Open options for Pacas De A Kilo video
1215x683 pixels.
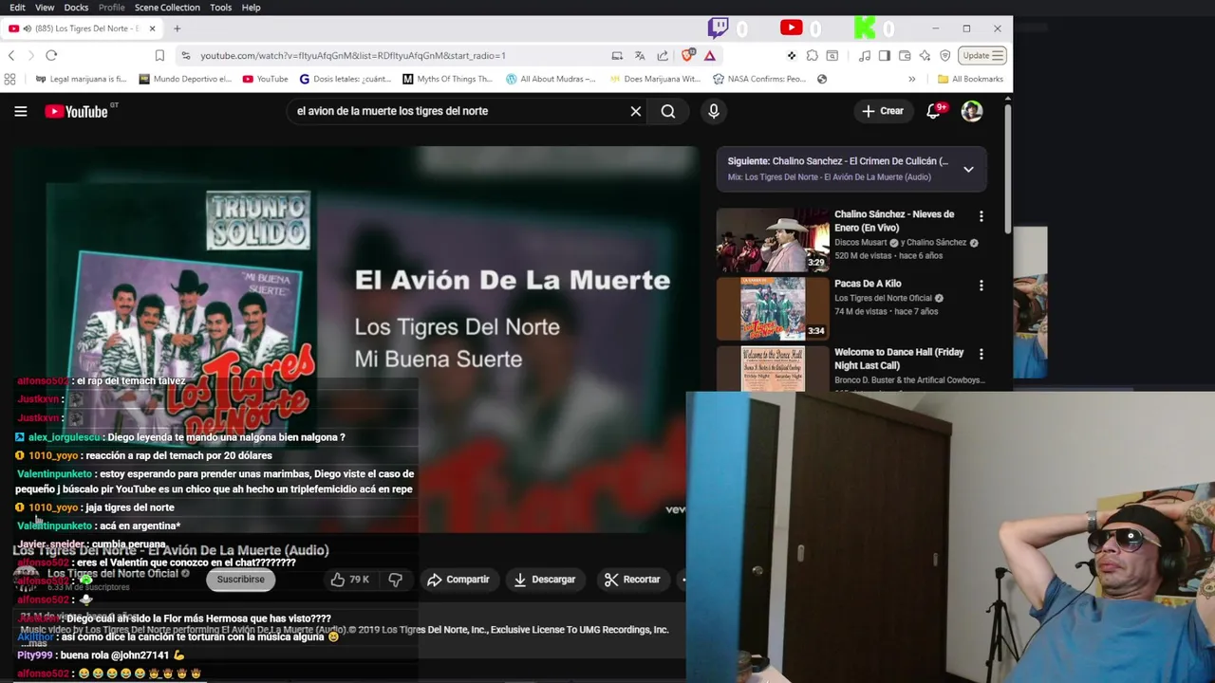981,286
